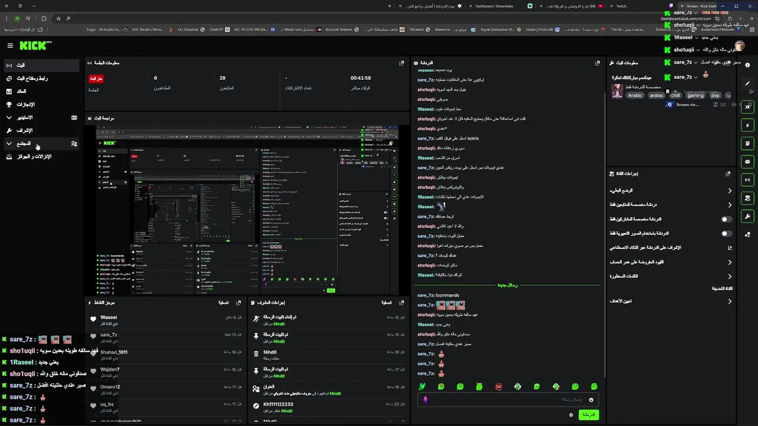Pop out the session info panel
The height and width of the screenshot is (426, 758).
402,63
